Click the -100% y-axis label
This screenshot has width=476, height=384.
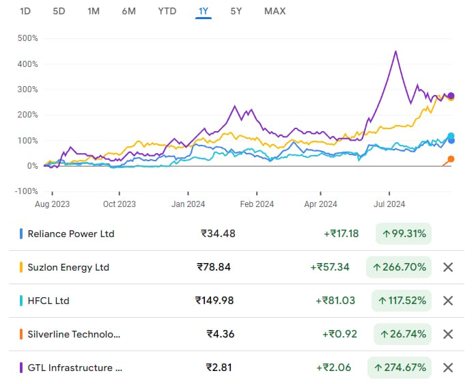tap(27, 191)
